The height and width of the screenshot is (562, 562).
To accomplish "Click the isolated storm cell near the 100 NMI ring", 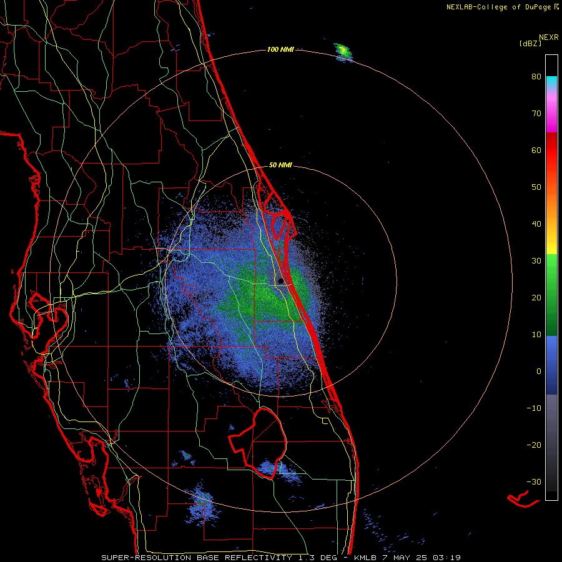I will pyautogui.click(x=343, y=52).
